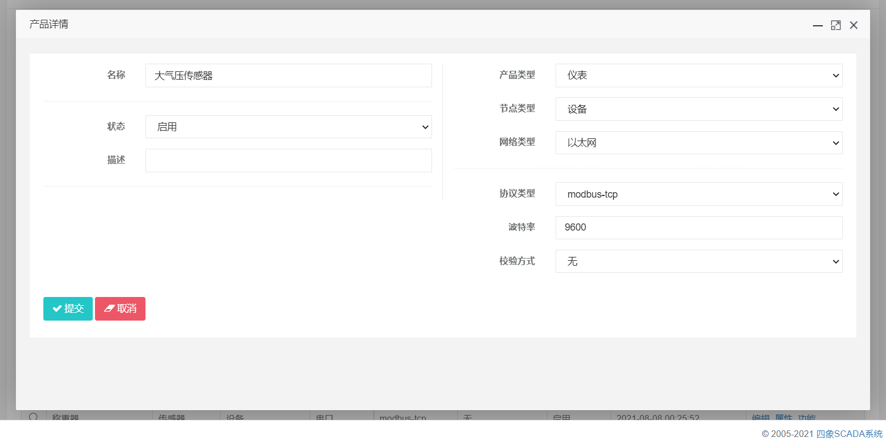Click the 取消 cancel button
The image size is (886, 443).
120,309
